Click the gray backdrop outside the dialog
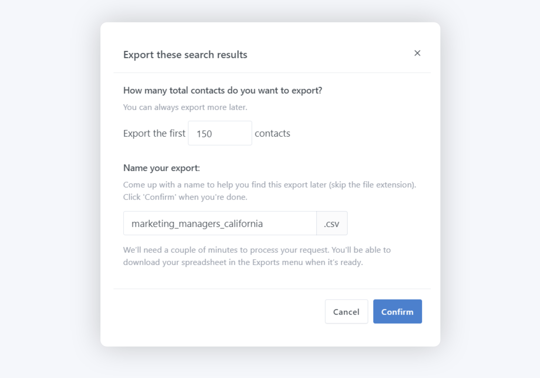 tap(49, 189)
